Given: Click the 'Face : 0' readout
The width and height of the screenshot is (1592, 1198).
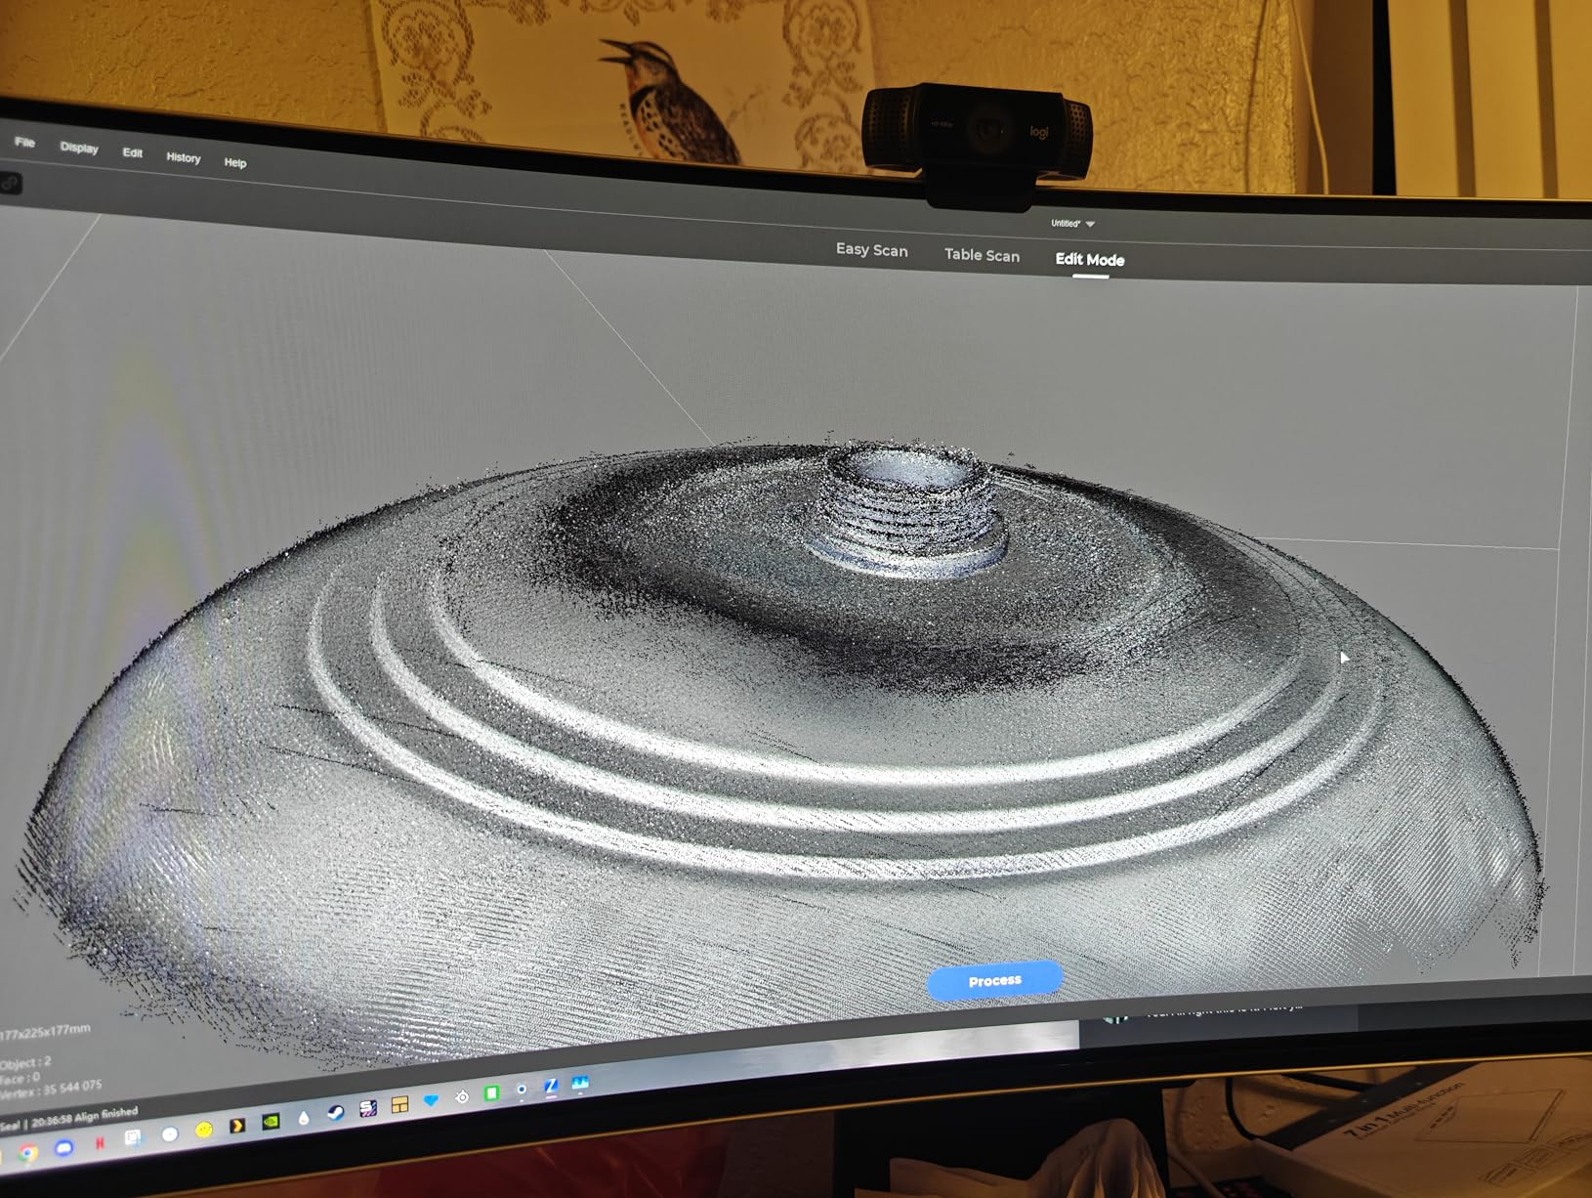Looking at the screenshot, I should 20,1078.
